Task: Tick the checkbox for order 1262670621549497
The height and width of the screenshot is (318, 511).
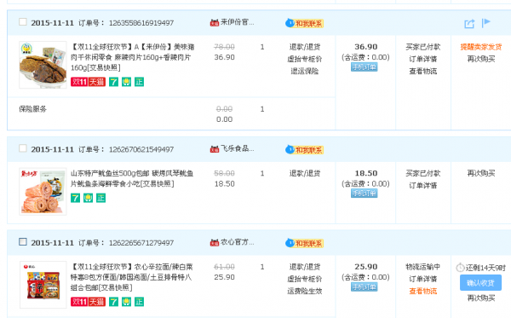Action: 23,148
